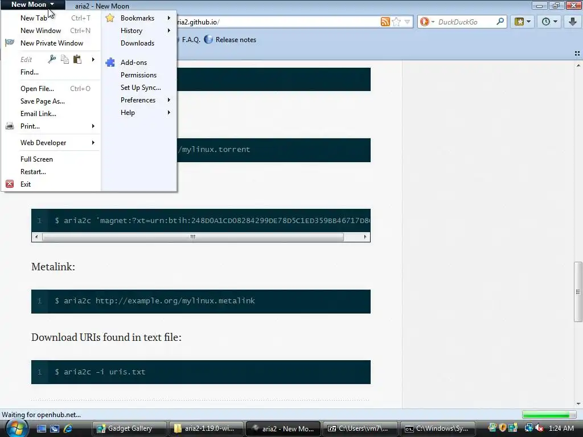
Task: Switch to aria2-1.19.0 folder taskbar button
Action: [206, 428]
